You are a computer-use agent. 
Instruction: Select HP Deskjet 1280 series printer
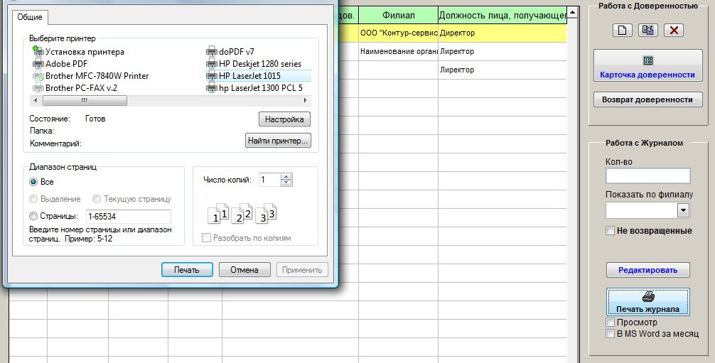(254, 64)
